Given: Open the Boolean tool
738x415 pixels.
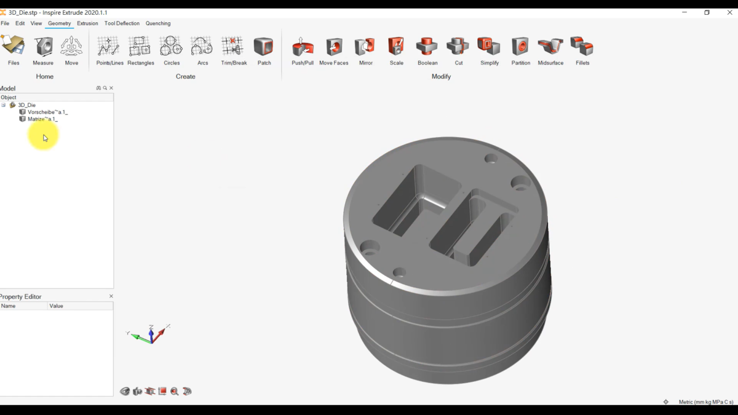Looking at the screenshot, I should (x=427, y=48).
